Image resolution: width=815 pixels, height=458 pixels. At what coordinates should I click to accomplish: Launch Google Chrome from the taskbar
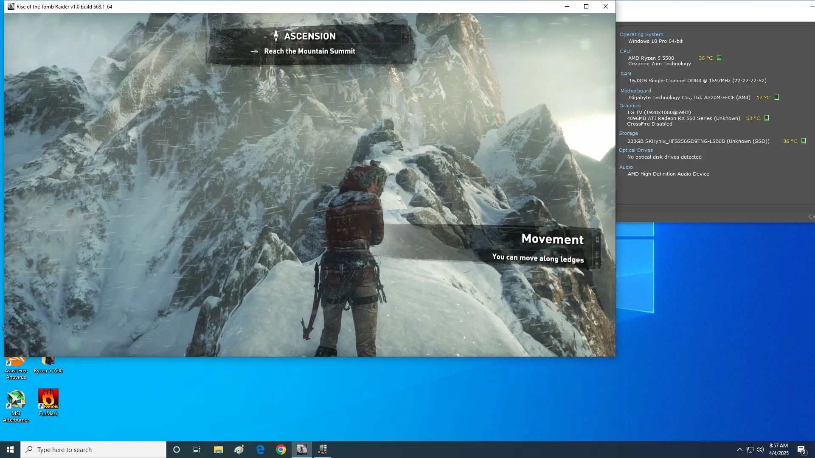281,450
